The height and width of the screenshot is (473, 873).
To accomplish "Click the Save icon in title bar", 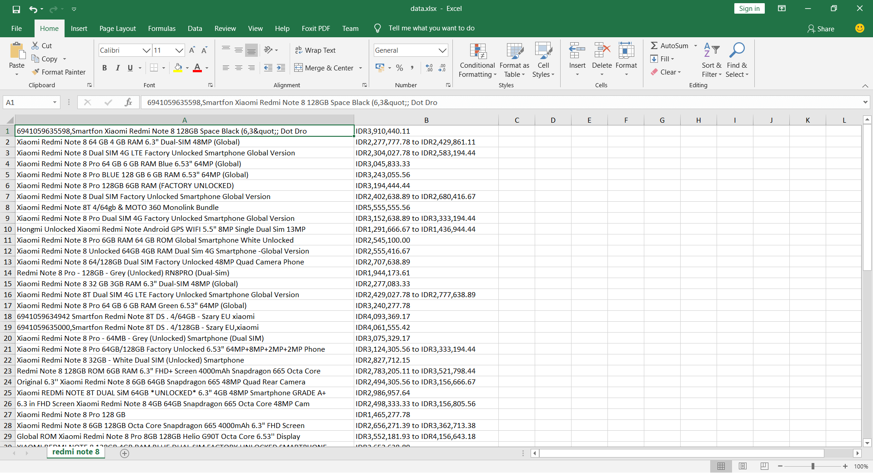I will coord(16,9).
